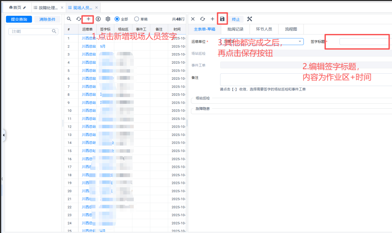Click the 清除条件 button
Screen dimensions: 392x233
coord(47,19)
